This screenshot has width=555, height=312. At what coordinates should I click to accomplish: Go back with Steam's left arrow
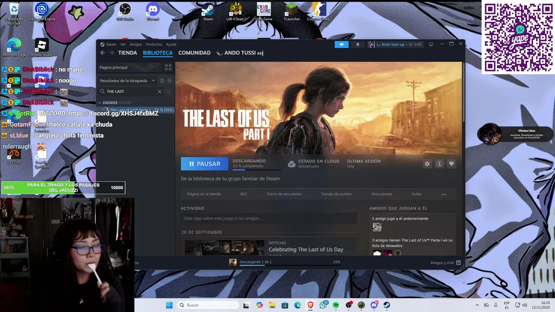[103, 53]
